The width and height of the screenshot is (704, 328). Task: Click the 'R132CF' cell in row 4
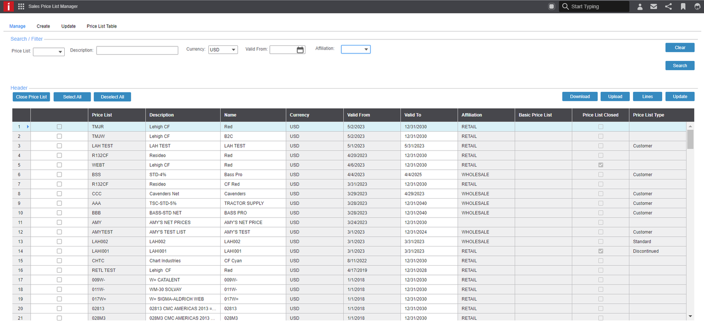(117, 156)
